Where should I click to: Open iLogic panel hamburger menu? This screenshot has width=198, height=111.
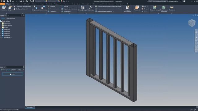point(24,67)
